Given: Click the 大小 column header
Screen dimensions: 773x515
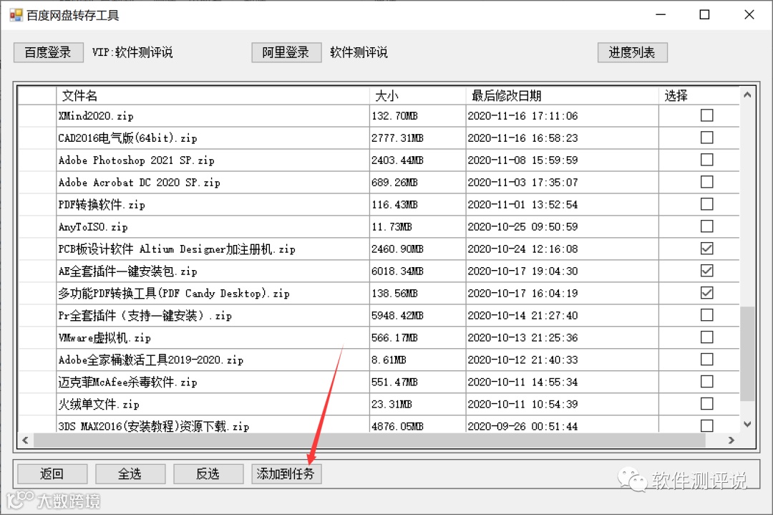Looking at the screenshot, I should point(417,95).
